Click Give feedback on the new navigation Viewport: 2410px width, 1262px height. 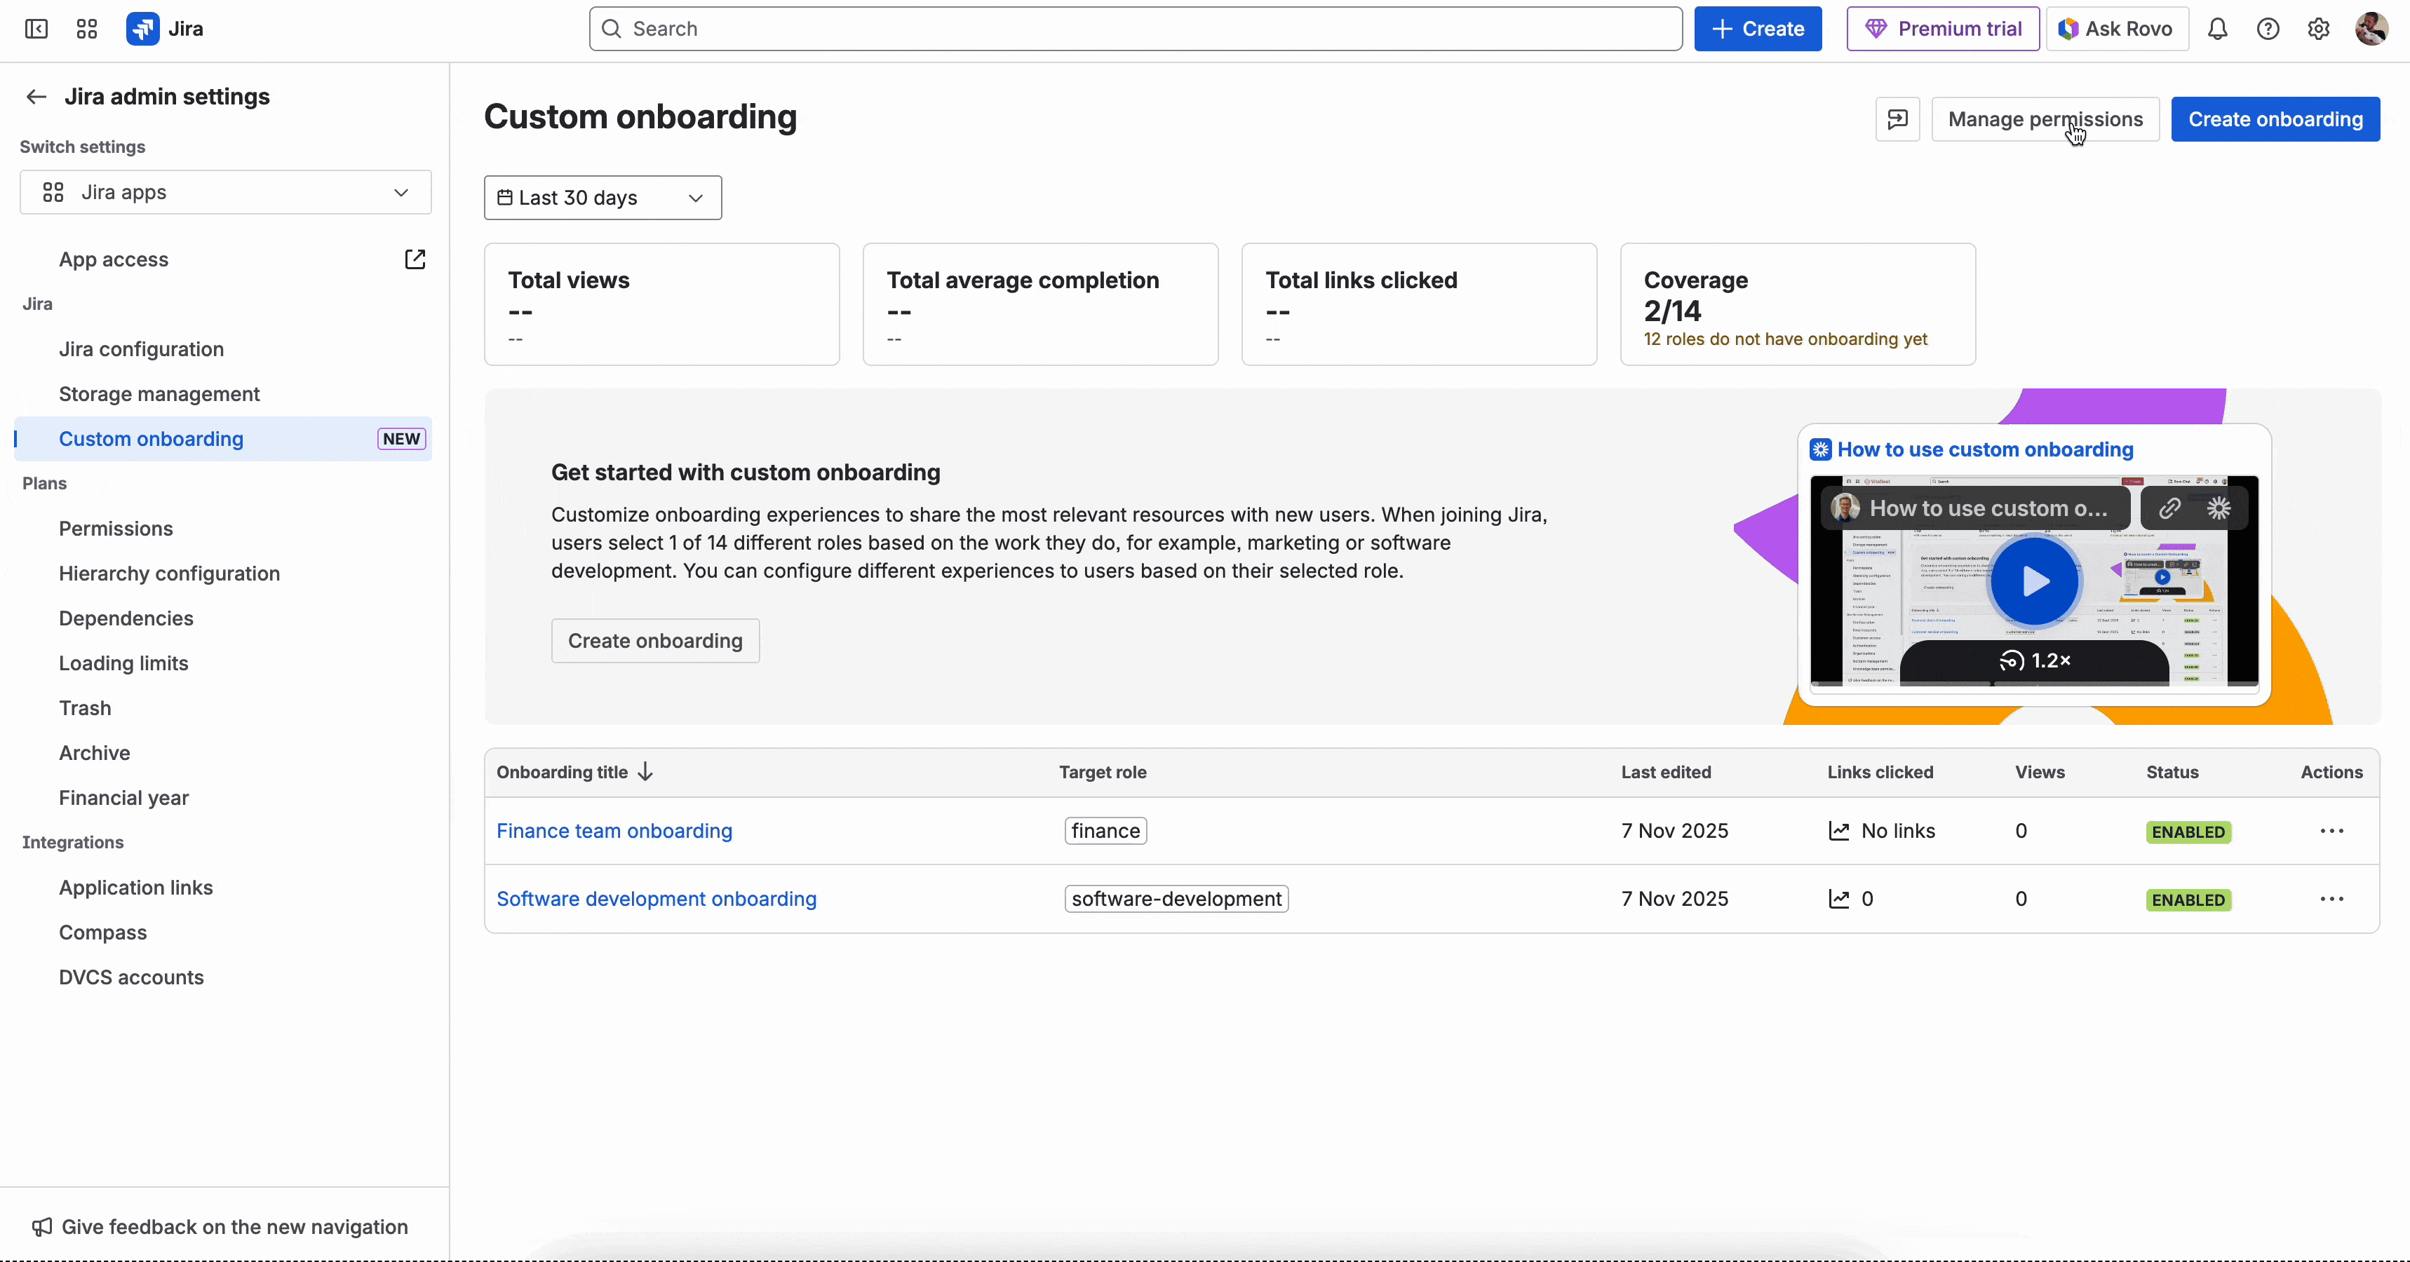221,1228
